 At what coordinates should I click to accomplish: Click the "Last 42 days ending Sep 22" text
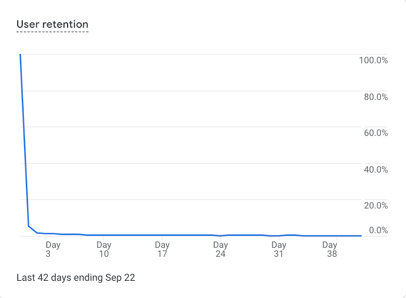click(x=76, y=278)
